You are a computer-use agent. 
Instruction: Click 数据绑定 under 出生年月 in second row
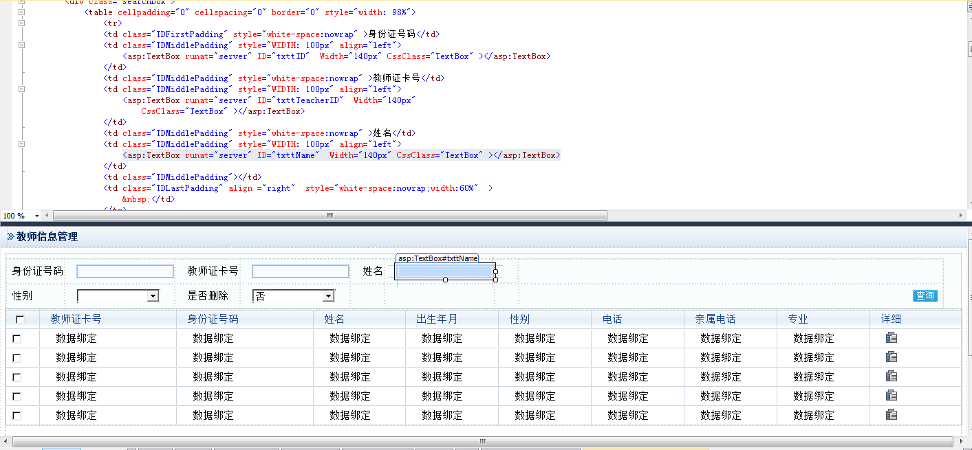pyautogui.click(x=442, y=358)
